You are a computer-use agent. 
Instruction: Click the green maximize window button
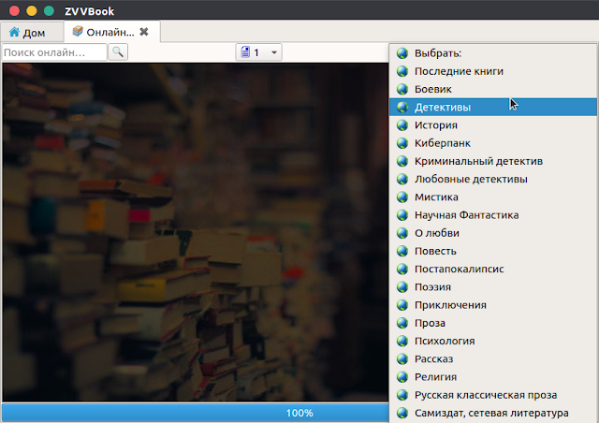(49, 10)
